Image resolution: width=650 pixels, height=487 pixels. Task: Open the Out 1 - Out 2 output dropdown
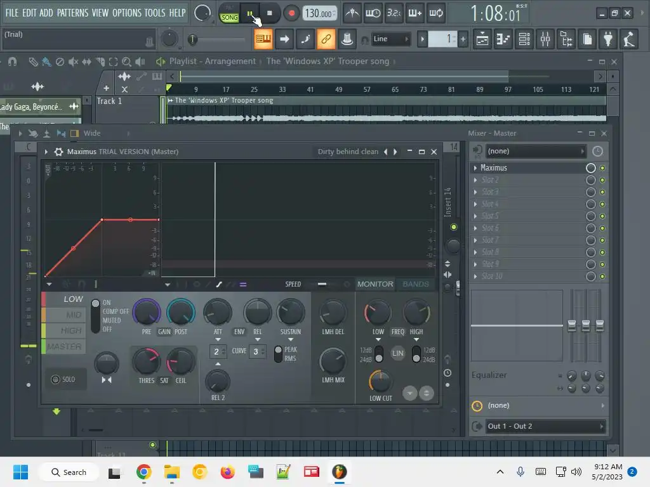click(x=544, y=426)
